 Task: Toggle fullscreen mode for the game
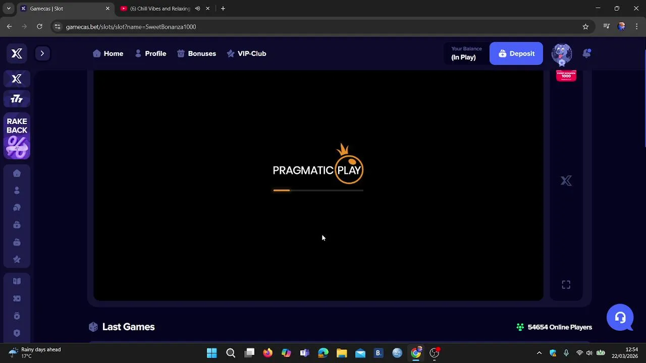pos(566,285)
